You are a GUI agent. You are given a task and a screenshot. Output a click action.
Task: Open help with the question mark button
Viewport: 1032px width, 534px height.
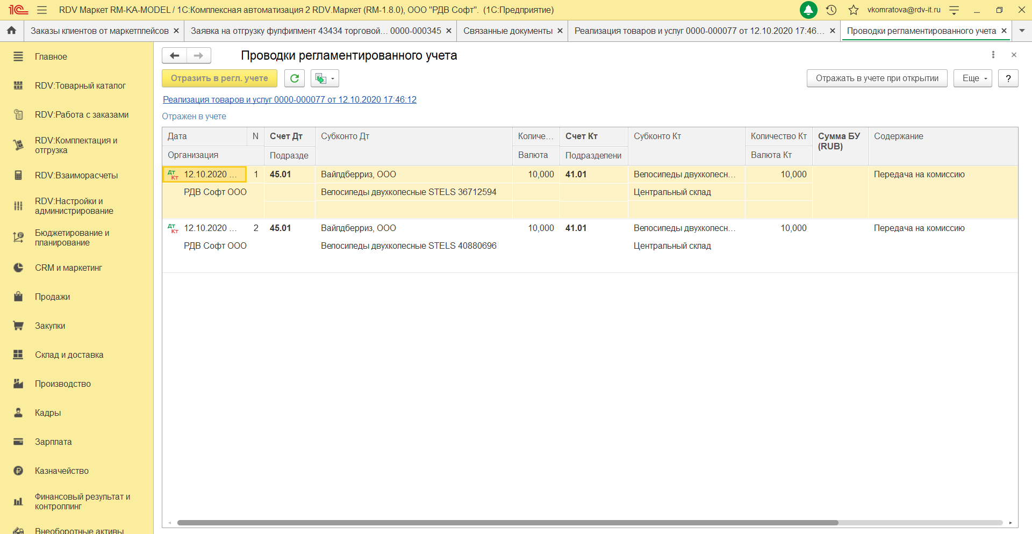tap(1008, 78)
